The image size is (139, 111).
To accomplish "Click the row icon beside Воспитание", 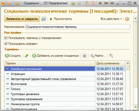I will (8, 84).
